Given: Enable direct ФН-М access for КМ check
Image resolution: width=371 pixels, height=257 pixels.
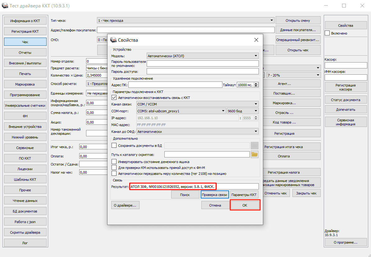Looking at the screenshot, I should click(x=114, y=168).
